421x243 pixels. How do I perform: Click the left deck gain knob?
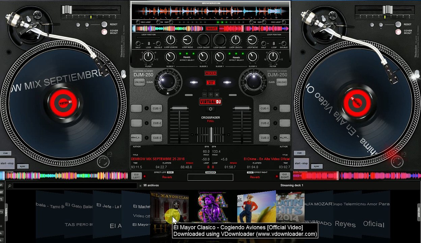pyautogui.click(x=167, y=81)
